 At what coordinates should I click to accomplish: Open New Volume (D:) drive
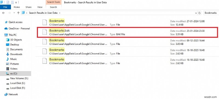(19, 78)
